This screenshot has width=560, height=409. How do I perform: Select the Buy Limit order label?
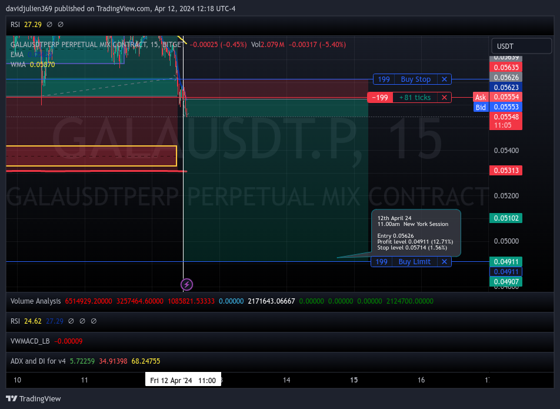pyautogui.click(x=414, y=262)
